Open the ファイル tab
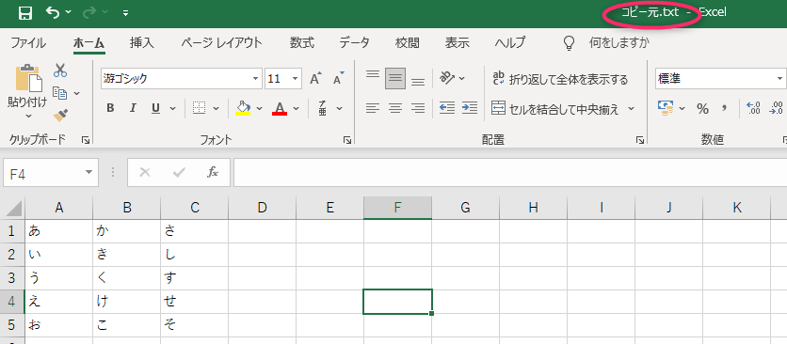787x344 pixels. pyautogui.click(x=28, y=42)
